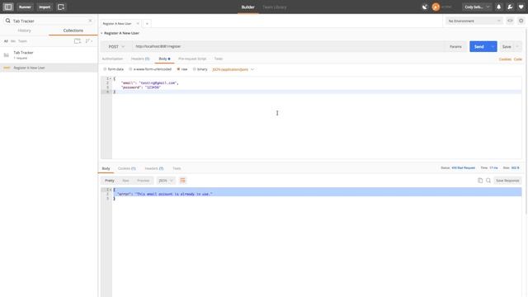Select the Raw response view

coord(125,181)
